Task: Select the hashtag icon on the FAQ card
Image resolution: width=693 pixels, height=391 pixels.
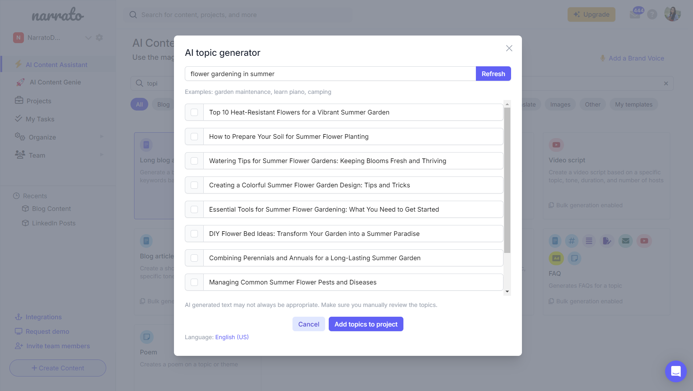Action: click(x=572, y=241)
